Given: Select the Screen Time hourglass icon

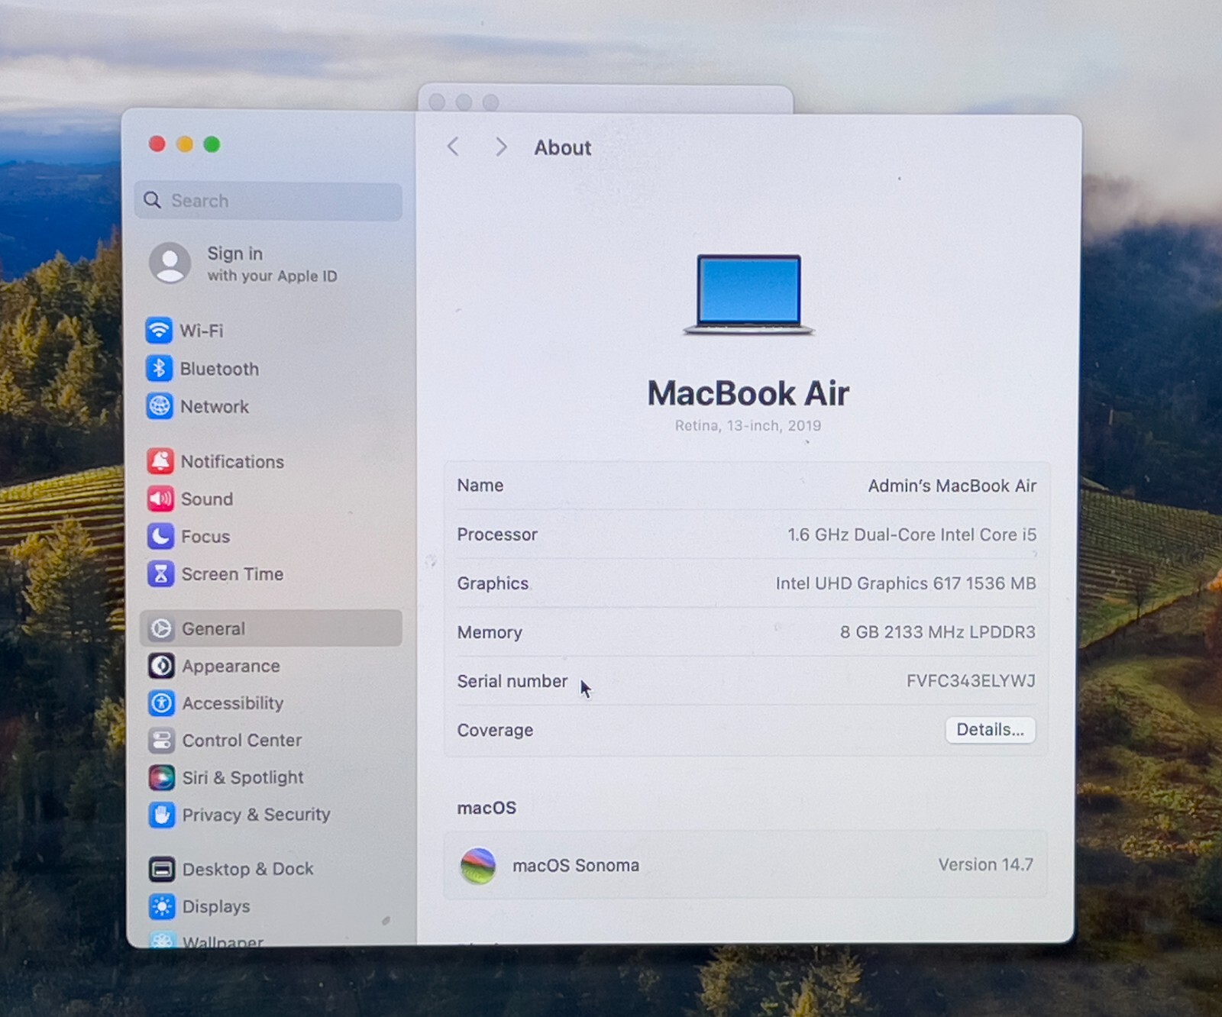Looking at the screenshot, I should pyautogui.click(x=160, y=573).
